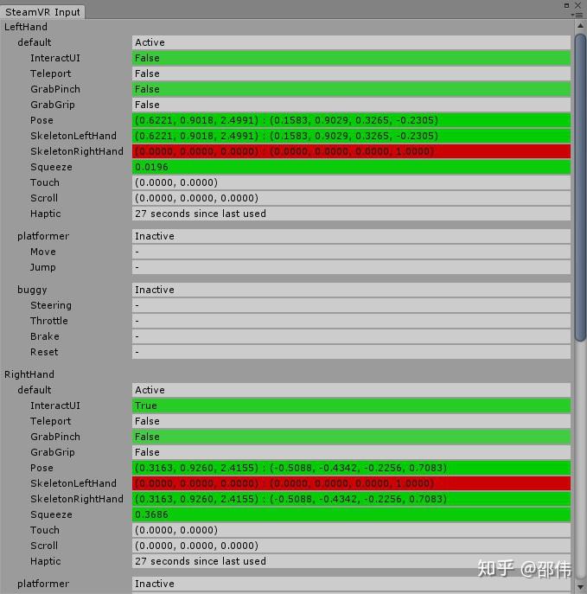Click LeftHand Squeeze label
Screen dimensions: 587x594
(51, 167)
